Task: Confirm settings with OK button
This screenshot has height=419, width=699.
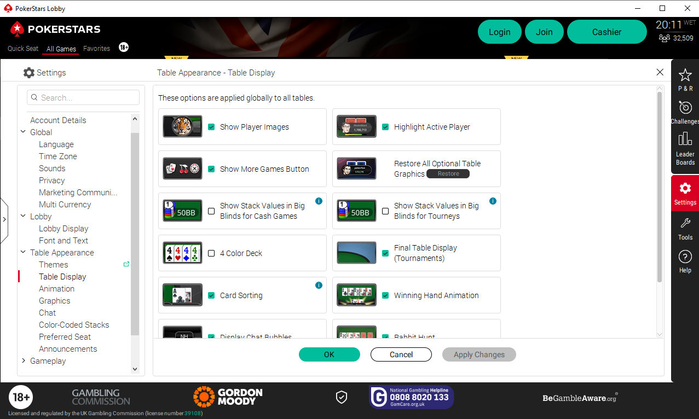Action: pyautogui.click(x=329, y=354)
